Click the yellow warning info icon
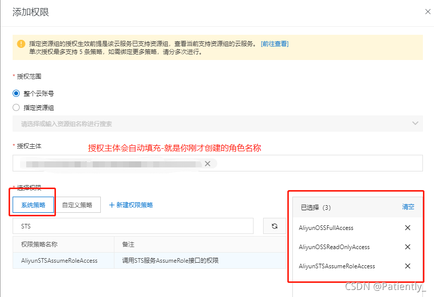This screenshot has height=297, width=434. coord(21,44)
